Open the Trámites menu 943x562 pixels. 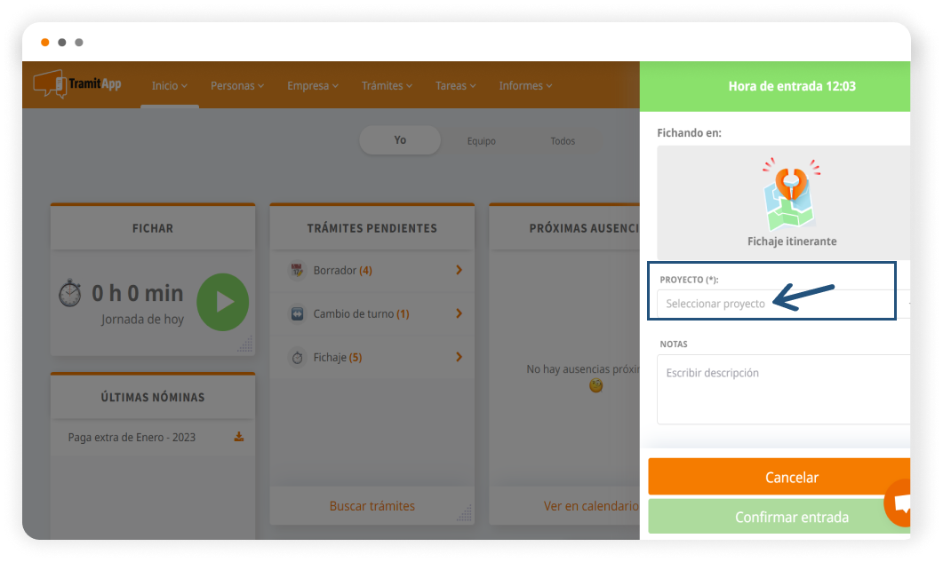pos(387,86)
